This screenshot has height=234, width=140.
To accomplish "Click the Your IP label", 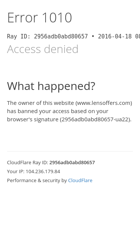I will 16,171.
